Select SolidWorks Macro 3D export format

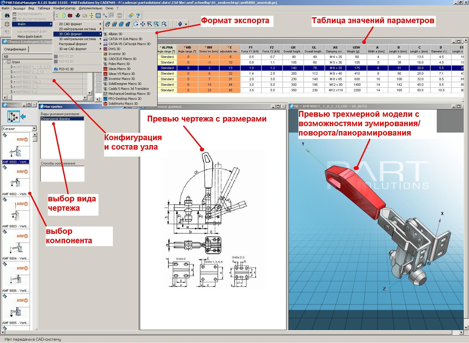130,104
